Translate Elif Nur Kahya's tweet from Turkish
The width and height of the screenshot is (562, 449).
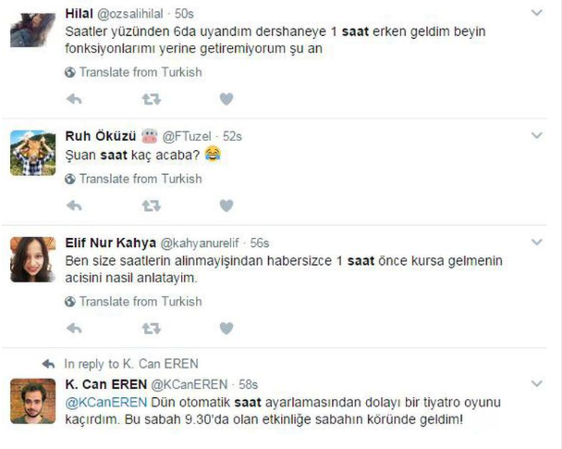pyautogui.click(x=133, y=302)
